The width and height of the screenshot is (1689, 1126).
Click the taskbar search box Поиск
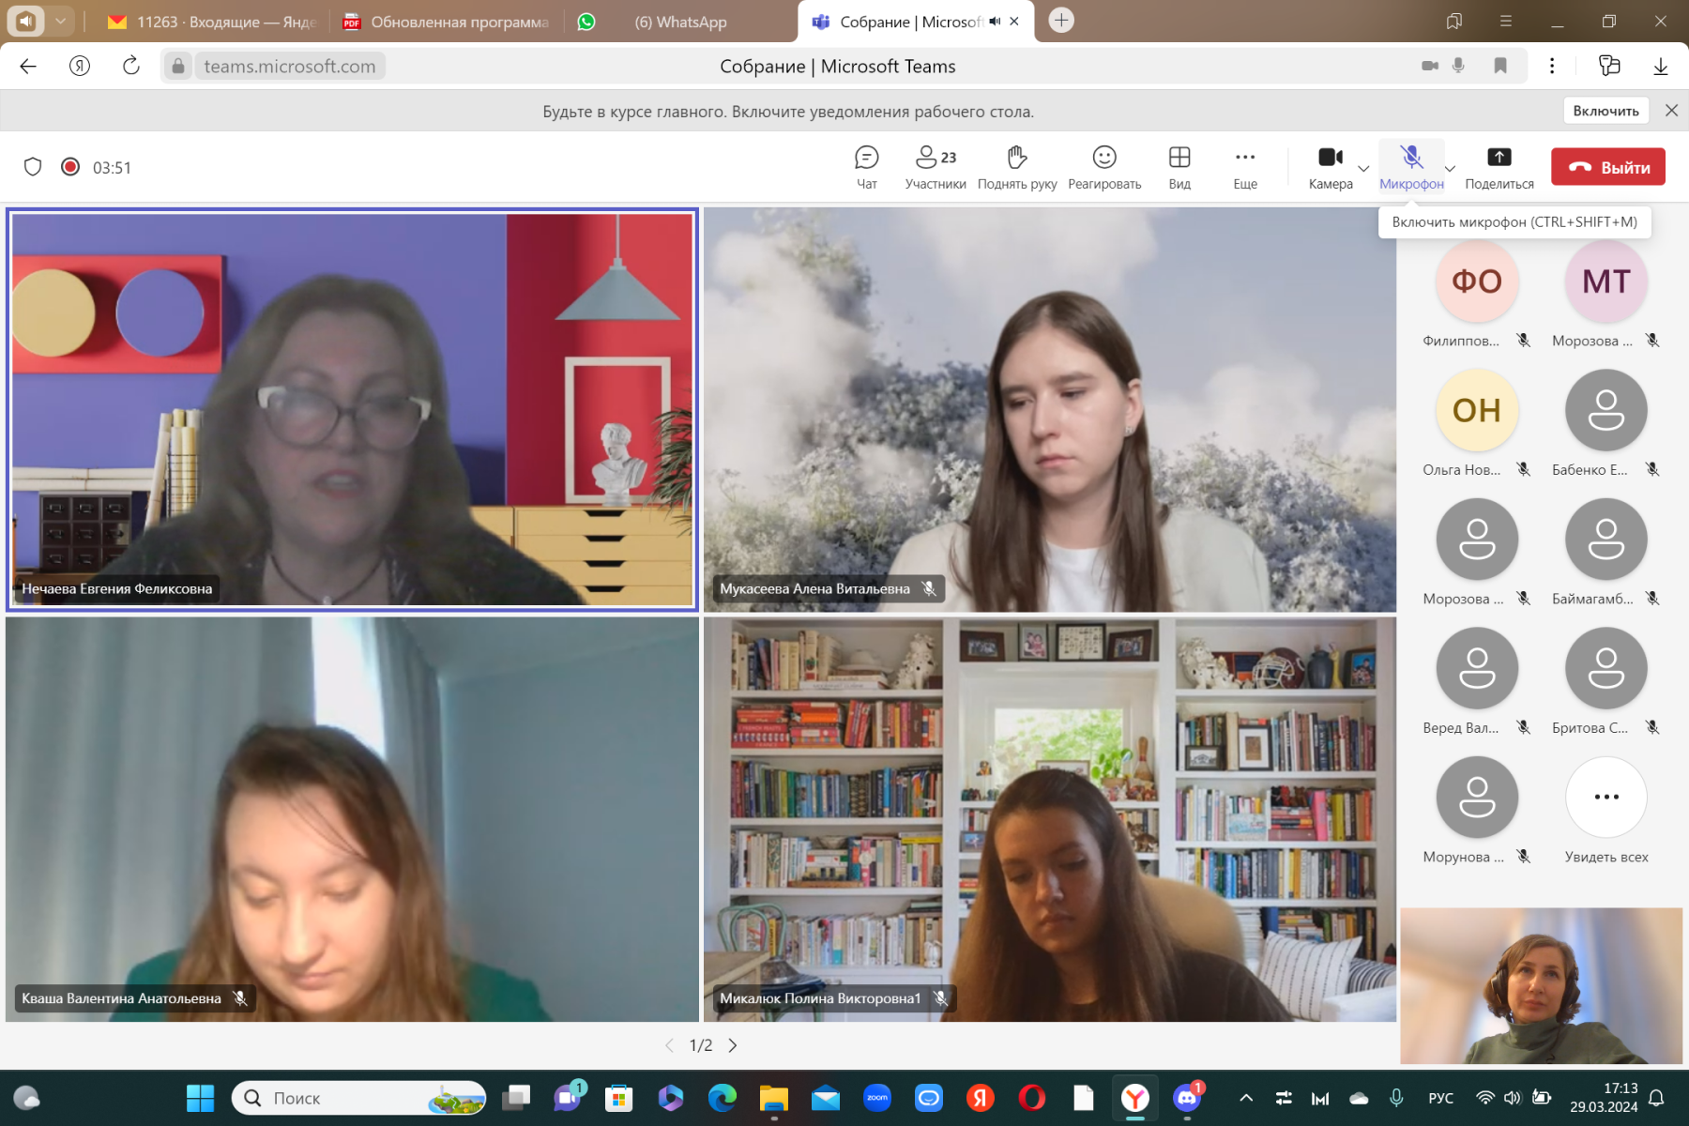tap(359, 1098)
